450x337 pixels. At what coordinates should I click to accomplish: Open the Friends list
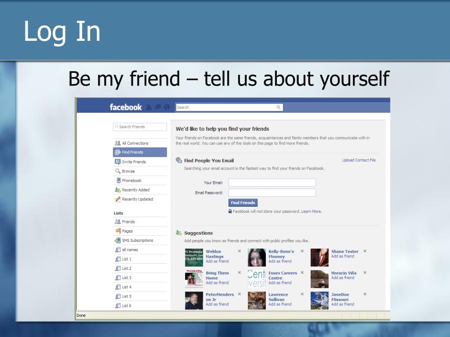pos(140,222)
